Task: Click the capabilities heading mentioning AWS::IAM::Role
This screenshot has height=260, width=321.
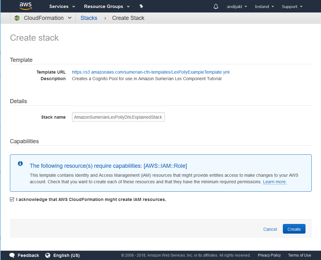Action: 108,166
